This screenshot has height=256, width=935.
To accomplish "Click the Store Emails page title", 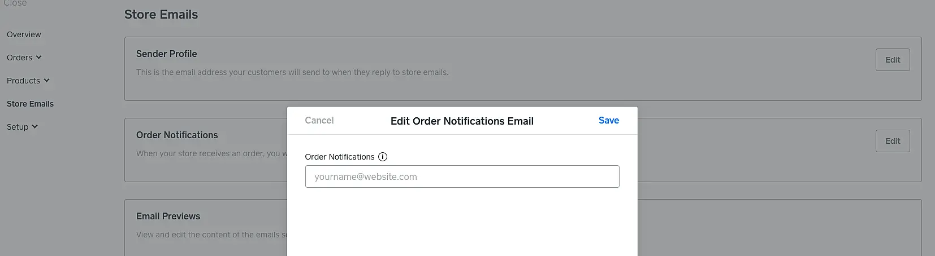I will (x=161, y=15).
